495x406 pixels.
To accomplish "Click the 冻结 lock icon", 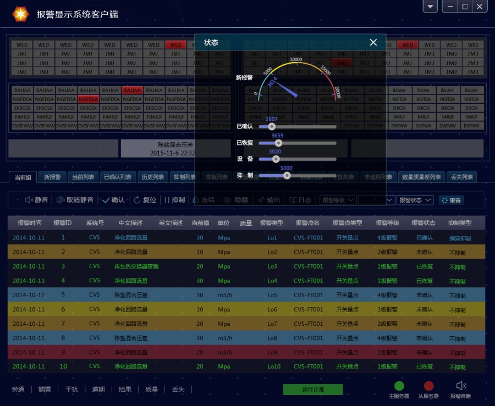I will 196,200.
